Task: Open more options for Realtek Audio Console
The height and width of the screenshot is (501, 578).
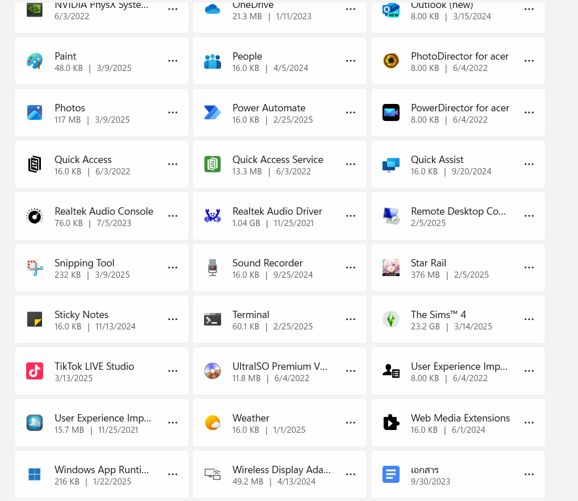Action: click(x=173, y=216)
